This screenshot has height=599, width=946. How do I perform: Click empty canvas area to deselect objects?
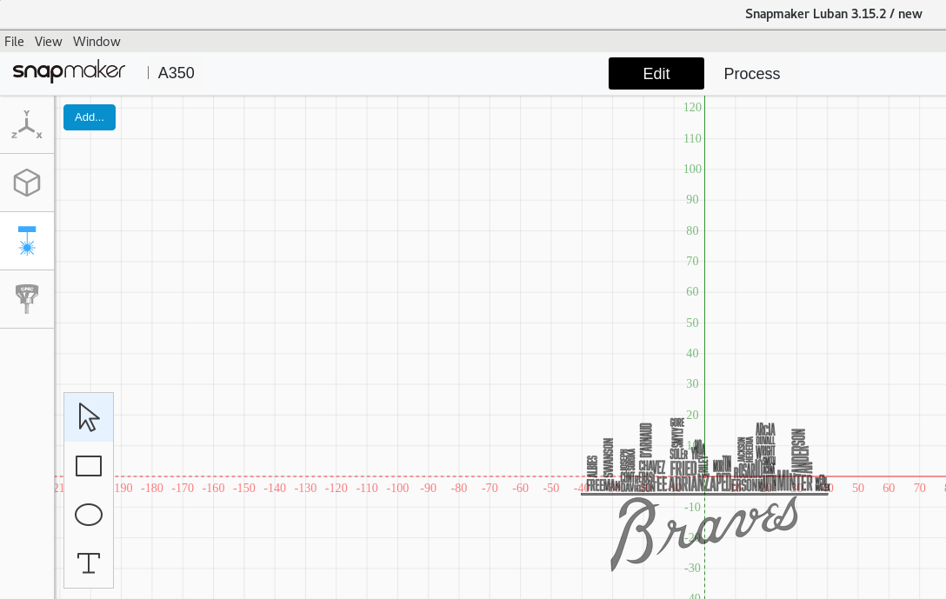(x=348, y=261)
